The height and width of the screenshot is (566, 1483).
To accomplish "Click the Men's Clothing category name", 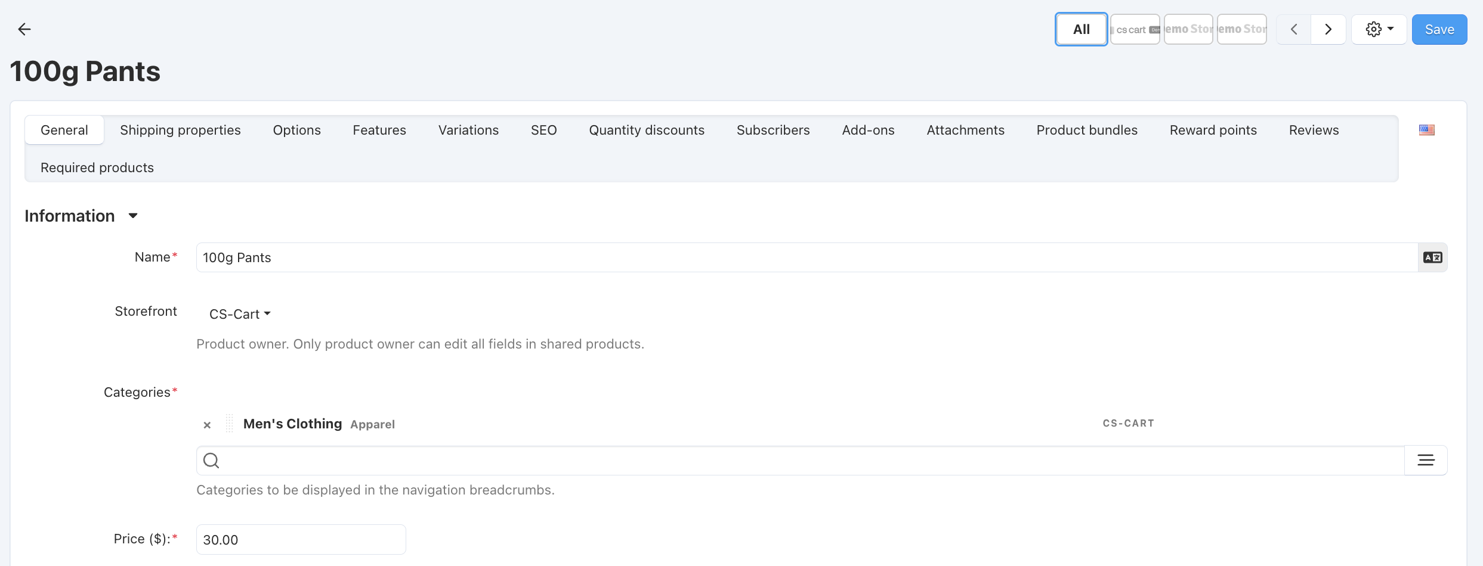I will 292,424.
